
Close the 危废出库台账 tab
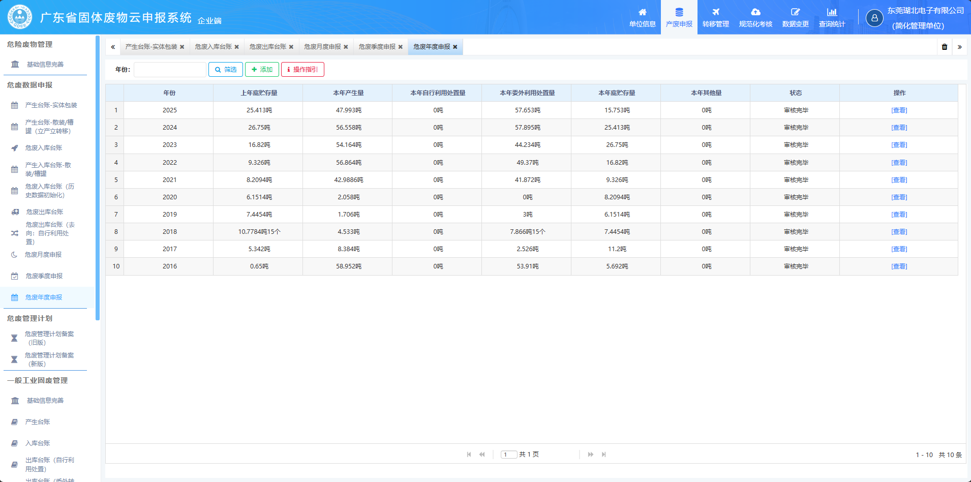tap(291, 47)
